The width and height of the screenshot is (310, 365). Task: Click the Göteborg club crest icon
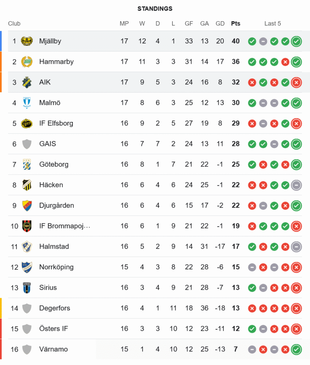click(27, 164)
